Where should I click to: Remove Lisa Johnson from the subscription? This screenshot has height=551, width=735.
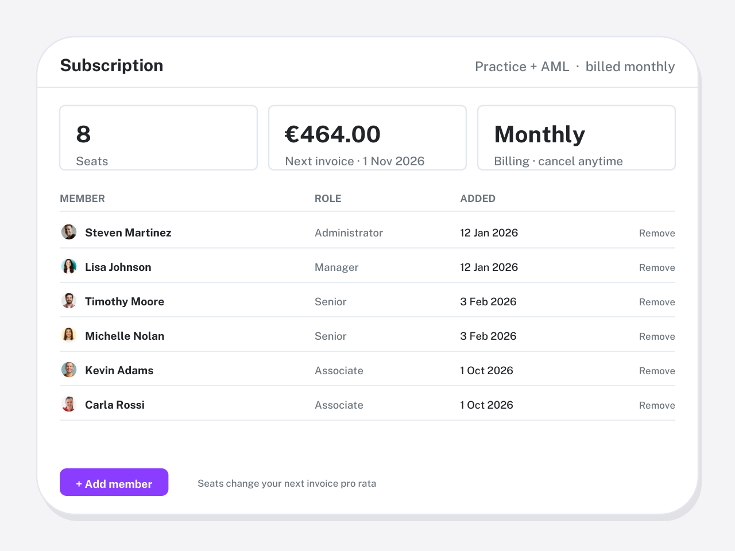point(657,267)
